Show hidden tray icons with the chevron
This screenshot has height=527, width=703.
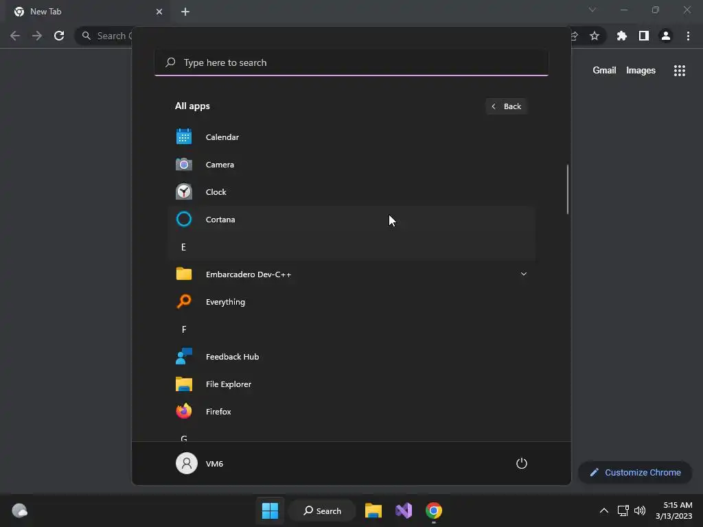[x=604, y=511]
